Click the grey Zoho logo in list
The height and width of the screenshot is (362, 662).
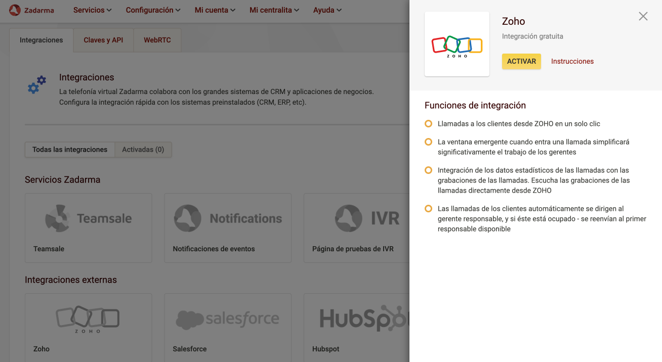click(88, 319)
